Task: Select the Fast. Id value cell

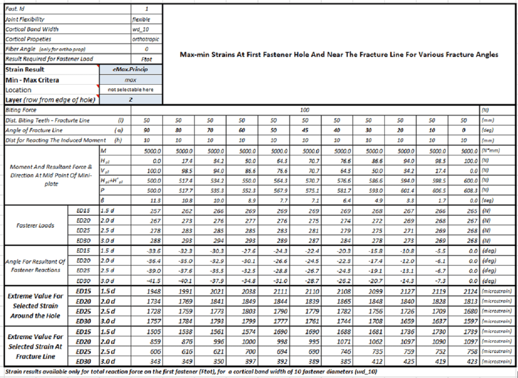Action: tap(146, 9)
